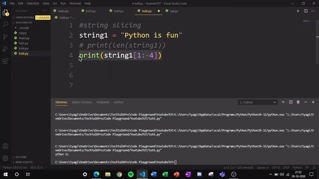The width and height of the screenshot is (319, 179).
Task: Open the Edit menu
Action: 20,3
